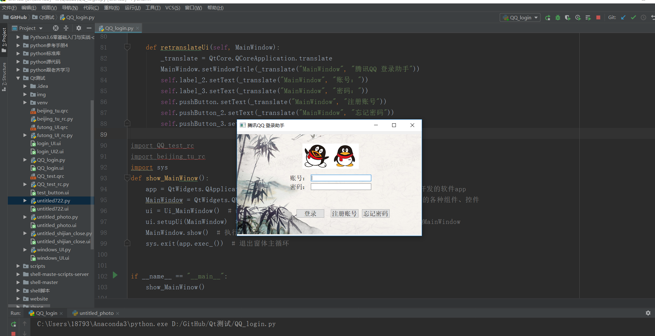
Task: Open the 运行(U) menu
Action: pyautogui.click(x=133, y=7)
